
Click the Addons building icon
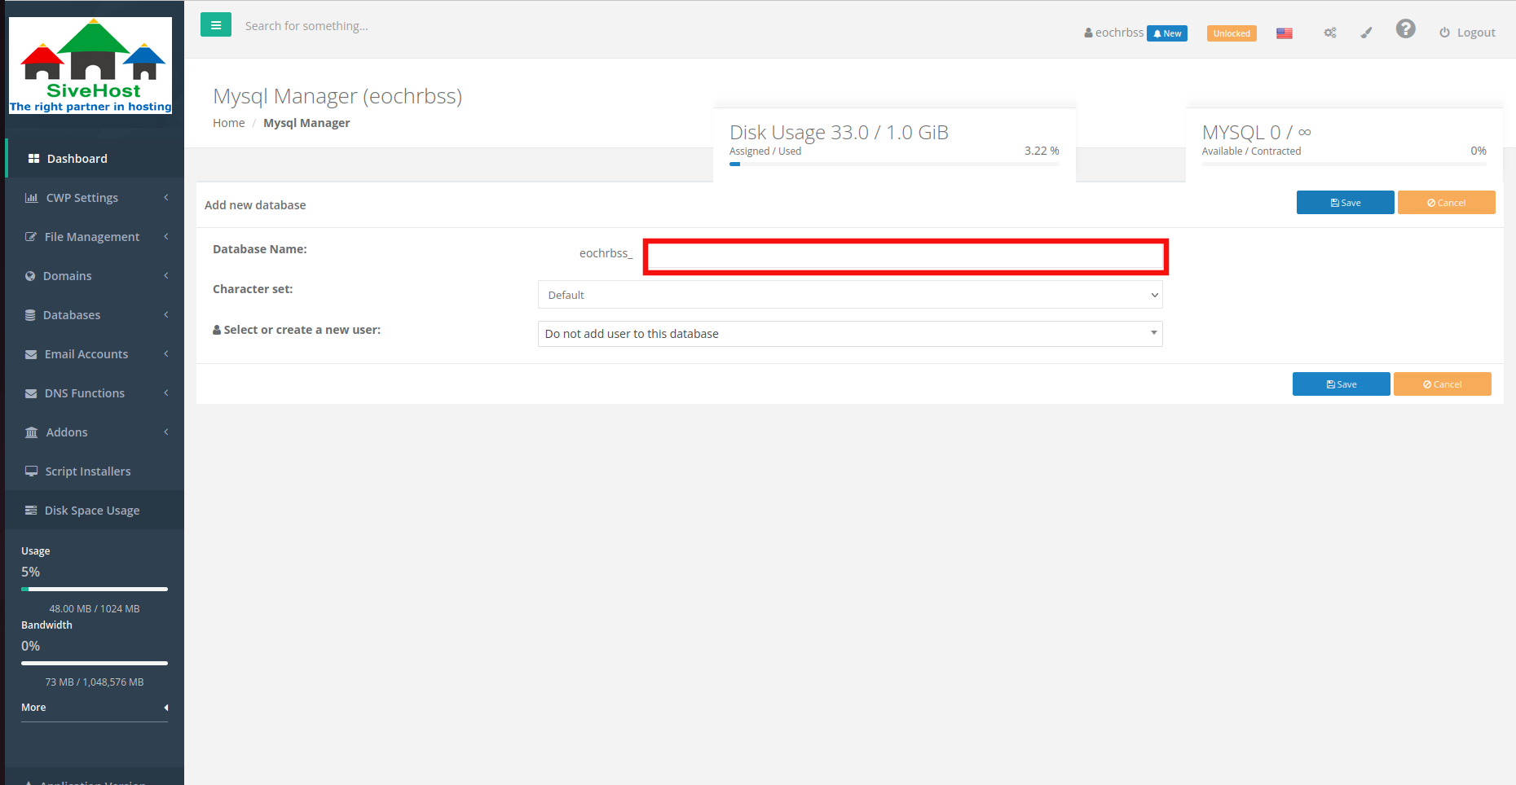click(32, 432)
